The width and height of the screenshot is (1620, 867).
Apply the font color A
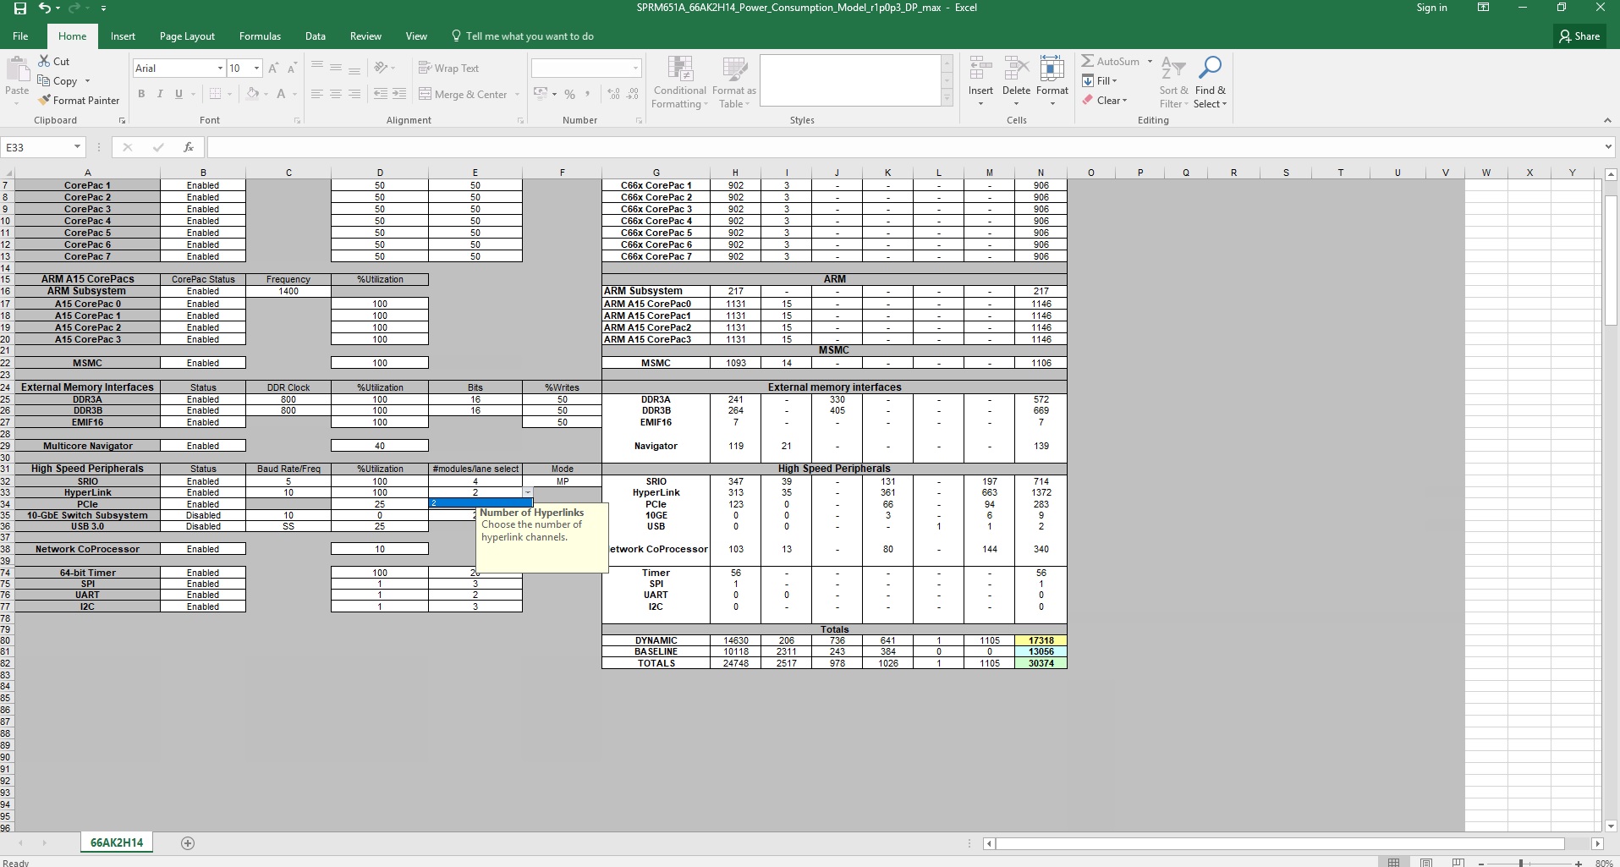[x=282, y=94]
